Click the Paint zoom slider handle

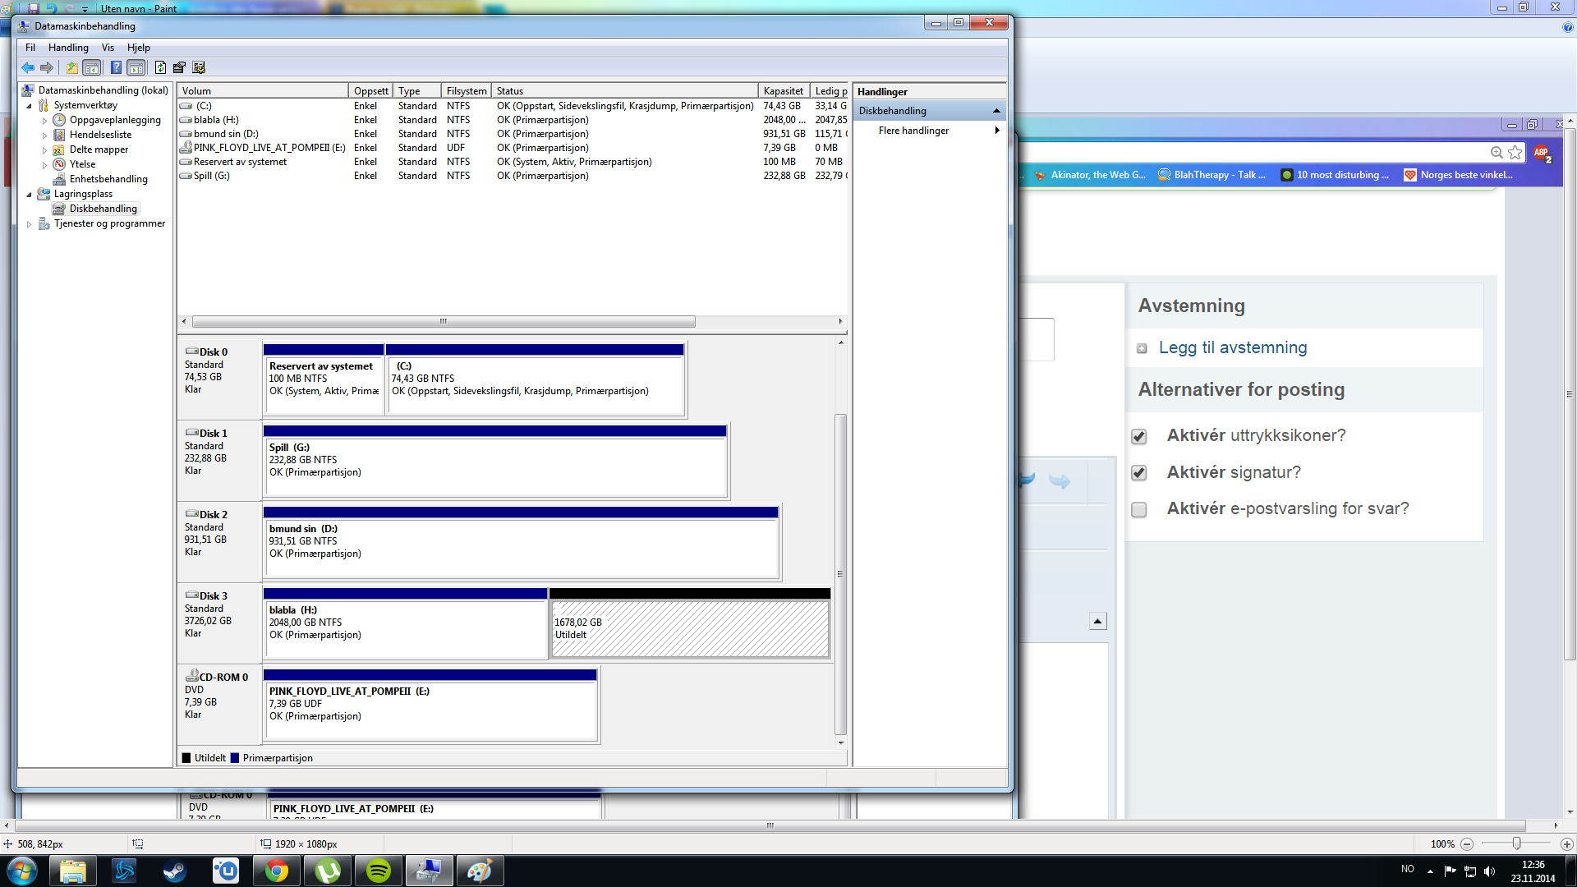[x=1516, y=843]
